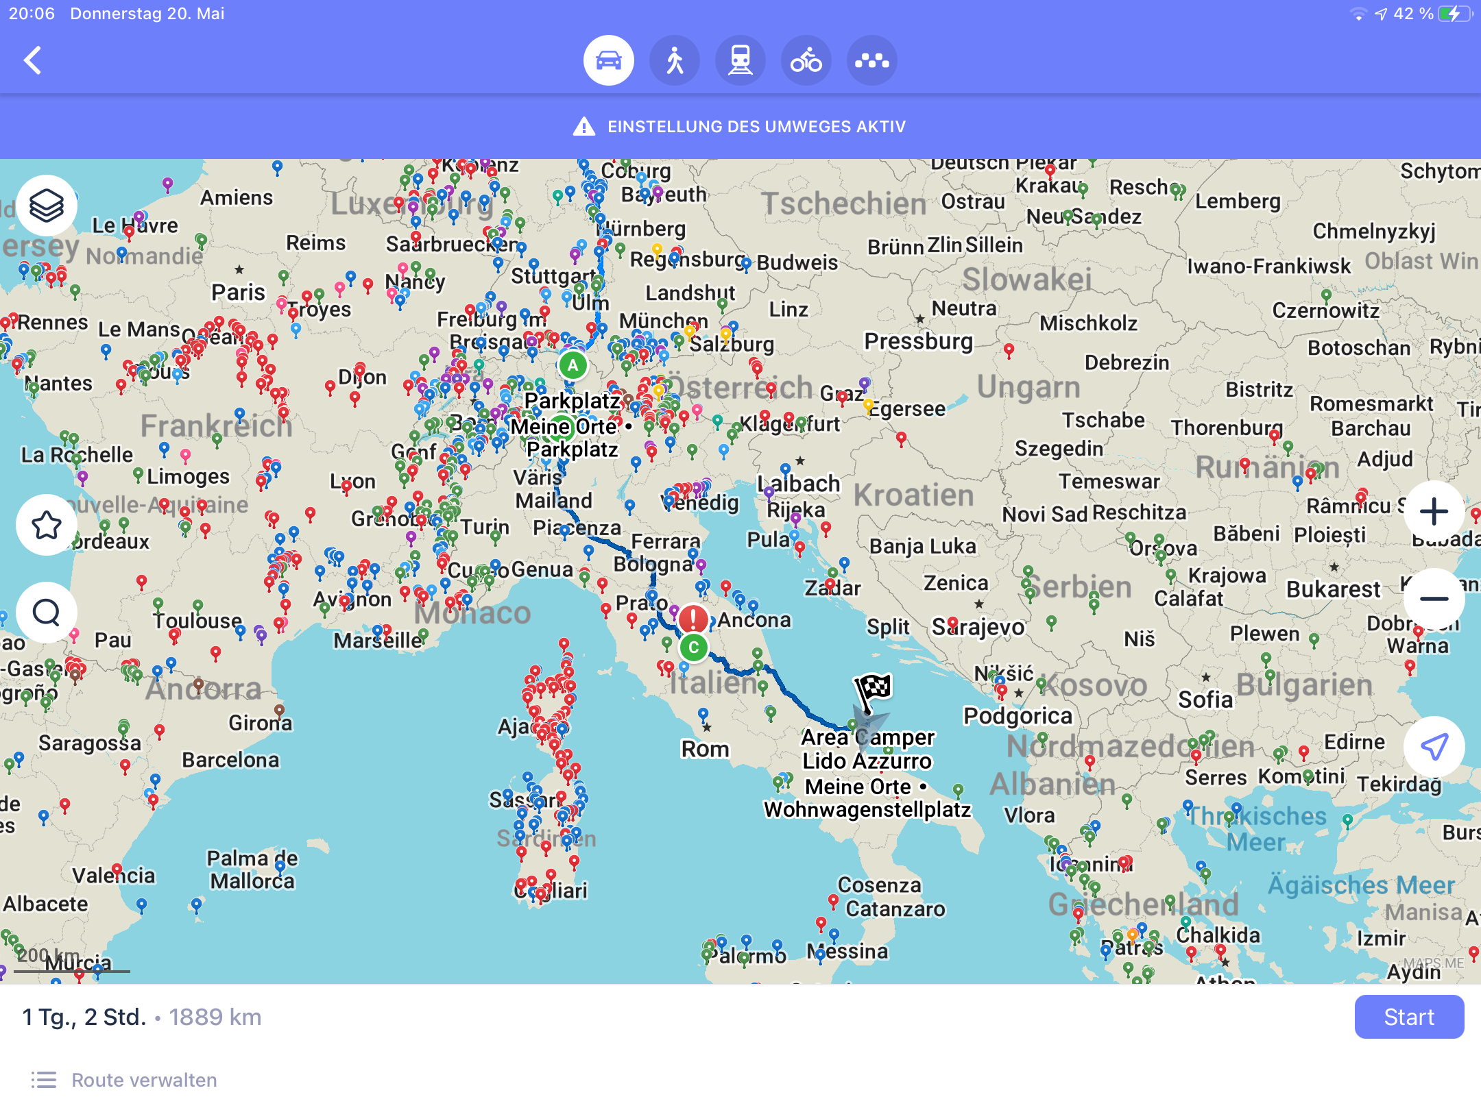
Task: Tap the red exclamation warning marker
Action: pyautogui.click(x=693, y=619)
